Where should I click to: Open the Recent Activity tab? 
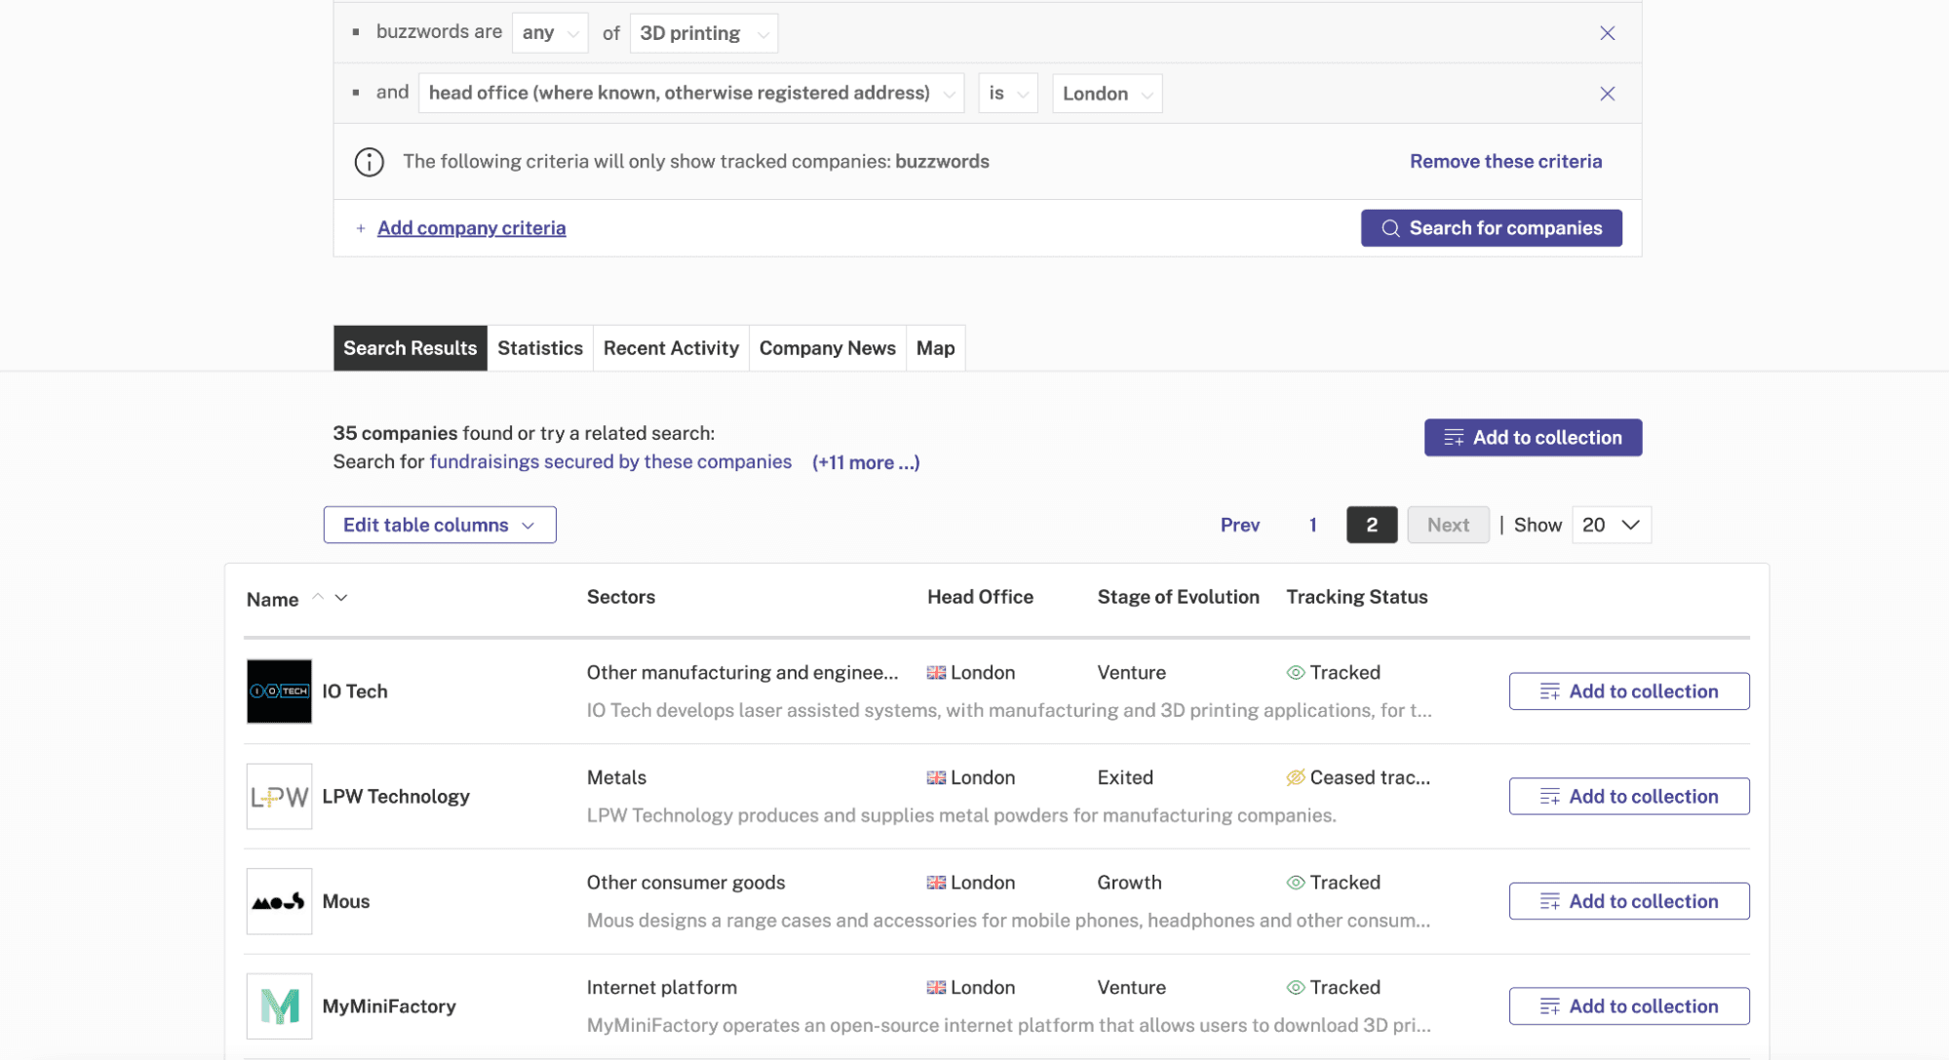[x=671, y=348]
